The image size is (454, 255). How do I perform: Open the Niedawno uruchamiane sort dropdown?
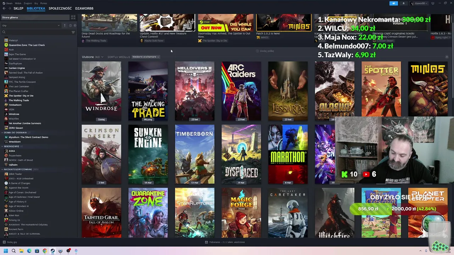tap(146, 57)
